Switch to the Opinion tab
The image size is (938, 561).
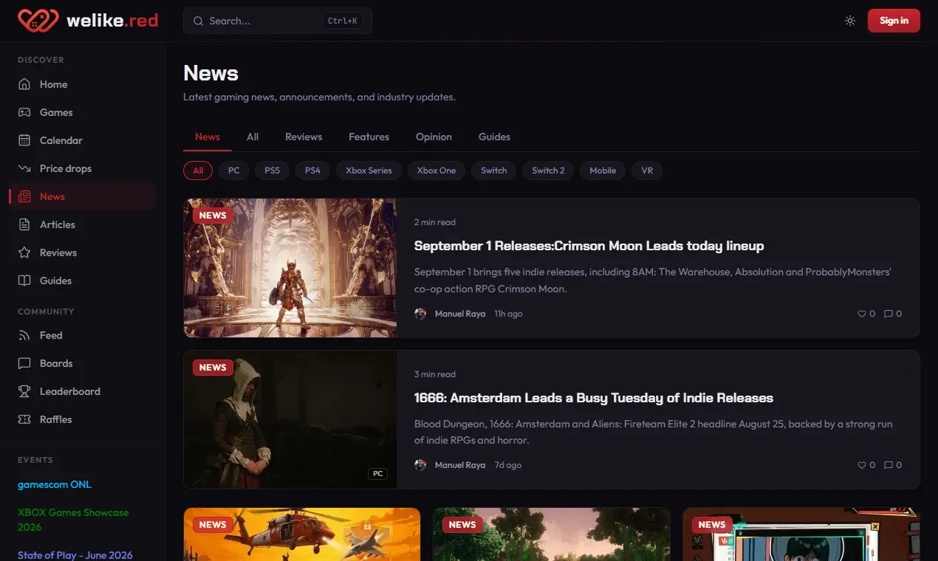[x=434, y=137]
